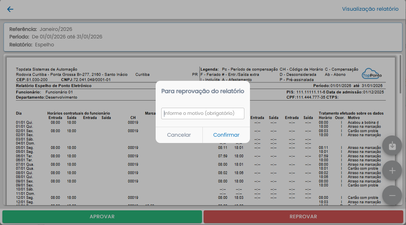Click the 'Visualização relatório' title
This screenshot has width=406, height=225.
pyautogui.click(x=370, y=9)
